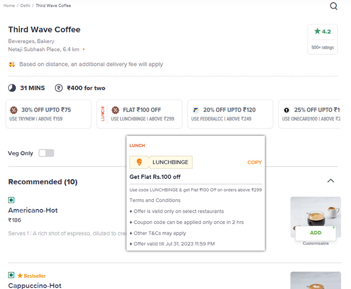351x289 pixels.
Task: Click the Get Flat Rs.100 off heading
Action: point(155,177)
